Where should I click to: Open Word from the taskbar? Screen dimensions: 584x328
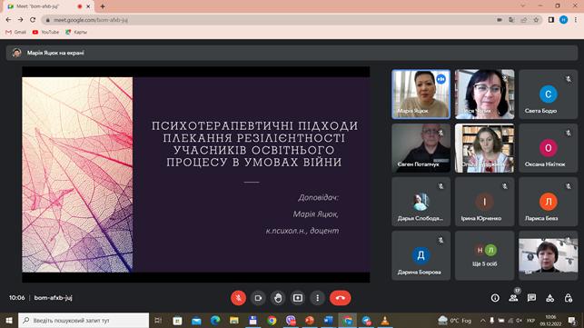coord(328,320)
